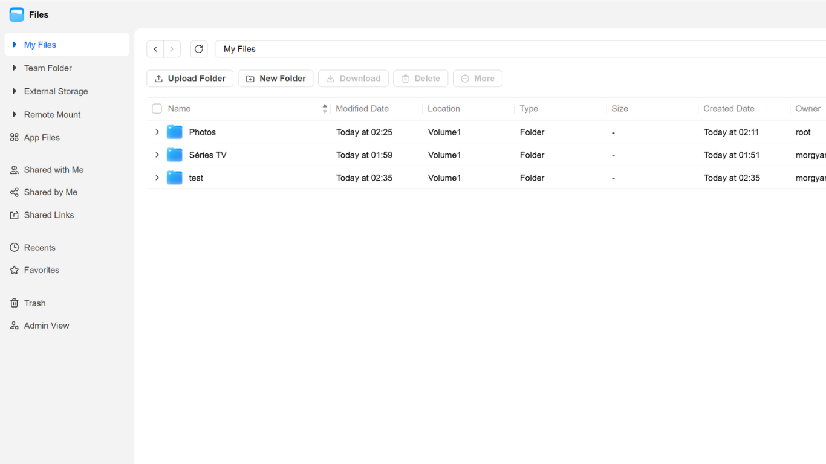
Task: Expand the test folder row chevron
Action: [157, 178]
